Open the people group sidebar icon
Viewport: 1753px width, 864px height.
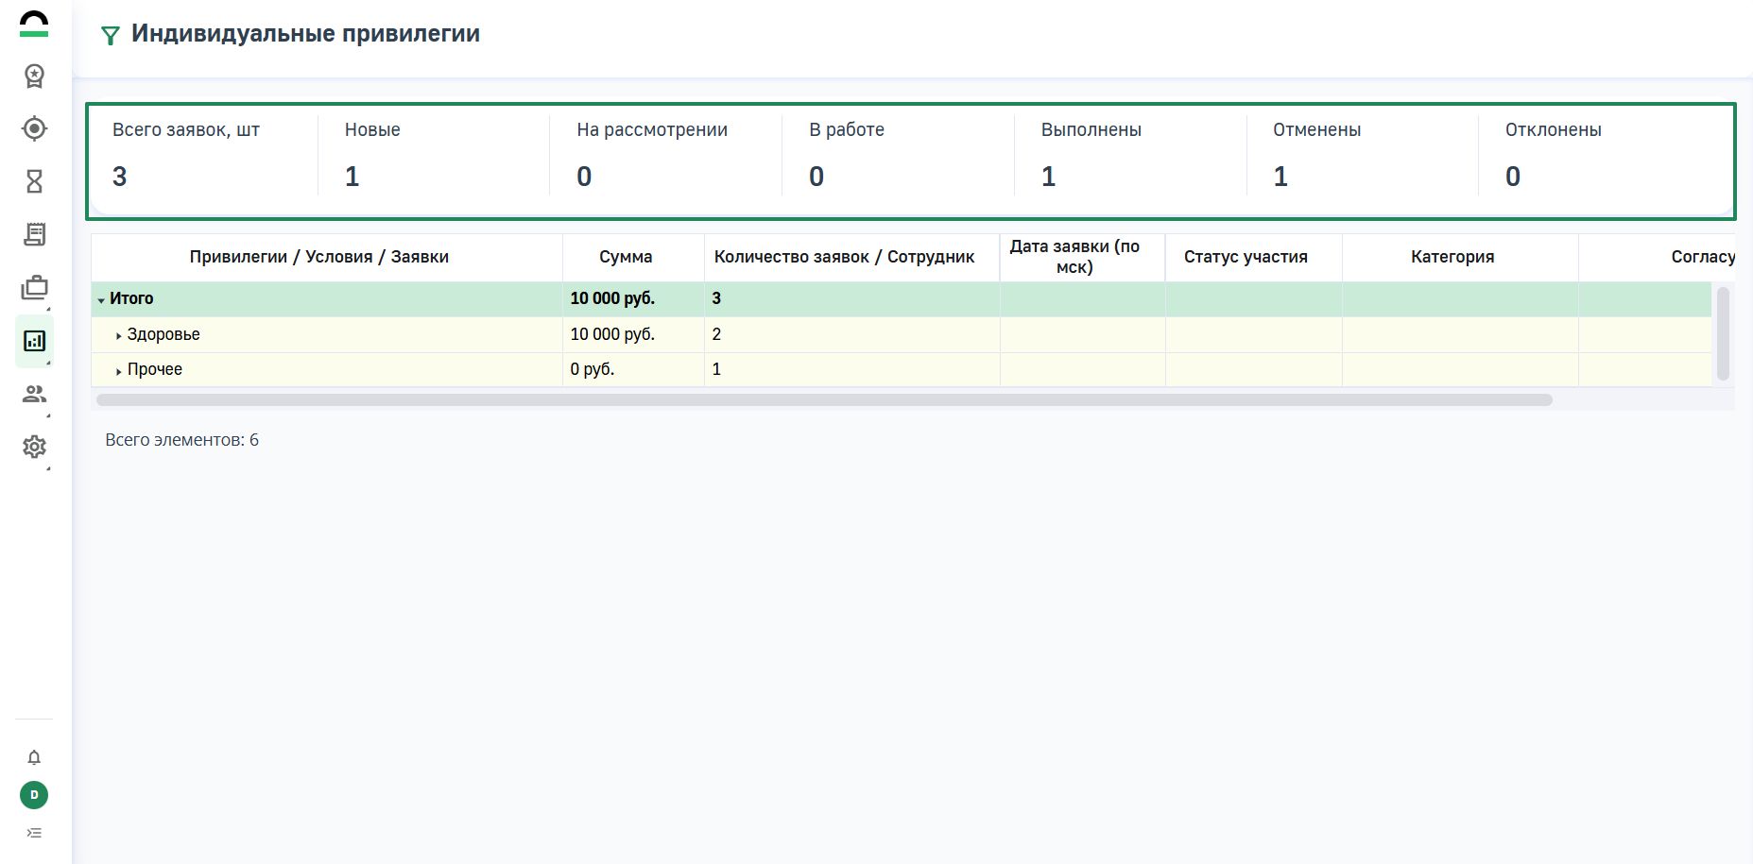tap(34, 394)
